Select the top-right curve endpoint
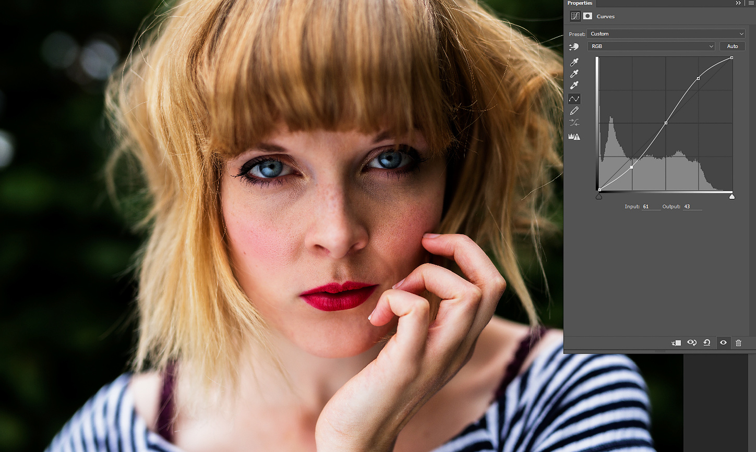 point(731,58)
